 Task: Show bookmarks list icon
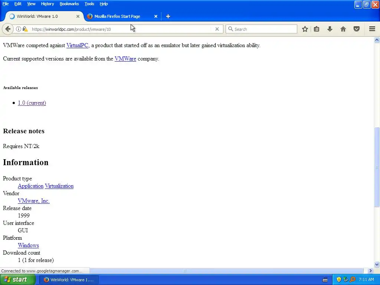tap(317, 29)
